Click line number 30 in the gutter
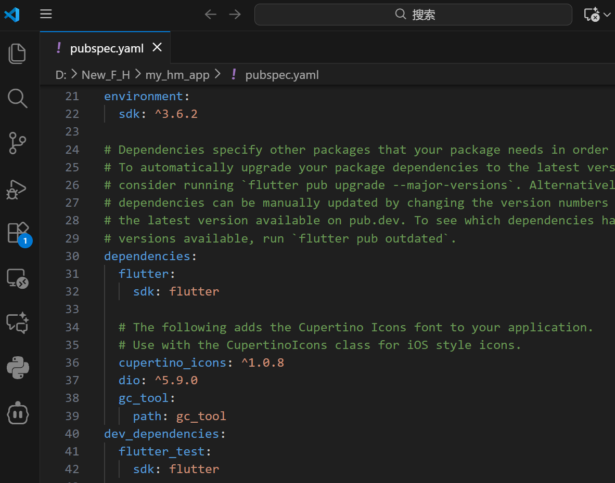This screenshot has height=483, width=615. tap(72, 256)
